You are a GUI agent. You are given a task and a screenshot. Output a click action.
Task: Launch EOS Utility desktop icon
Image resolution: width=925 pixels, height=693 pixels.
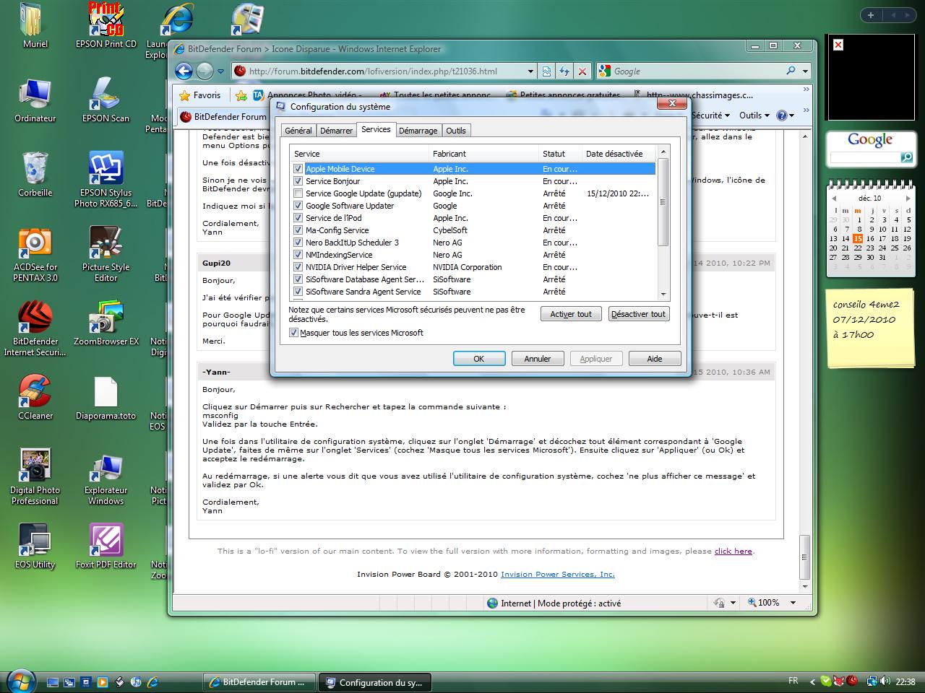(x=35, y=546)
